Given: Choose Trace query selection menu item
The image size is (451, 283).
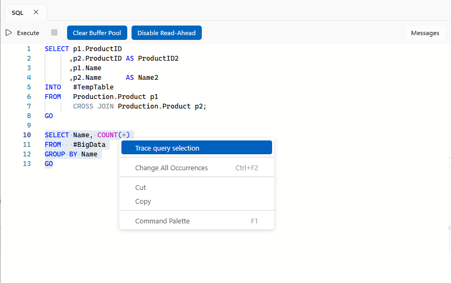Looking at the screenshot, I should click(196, 148).
